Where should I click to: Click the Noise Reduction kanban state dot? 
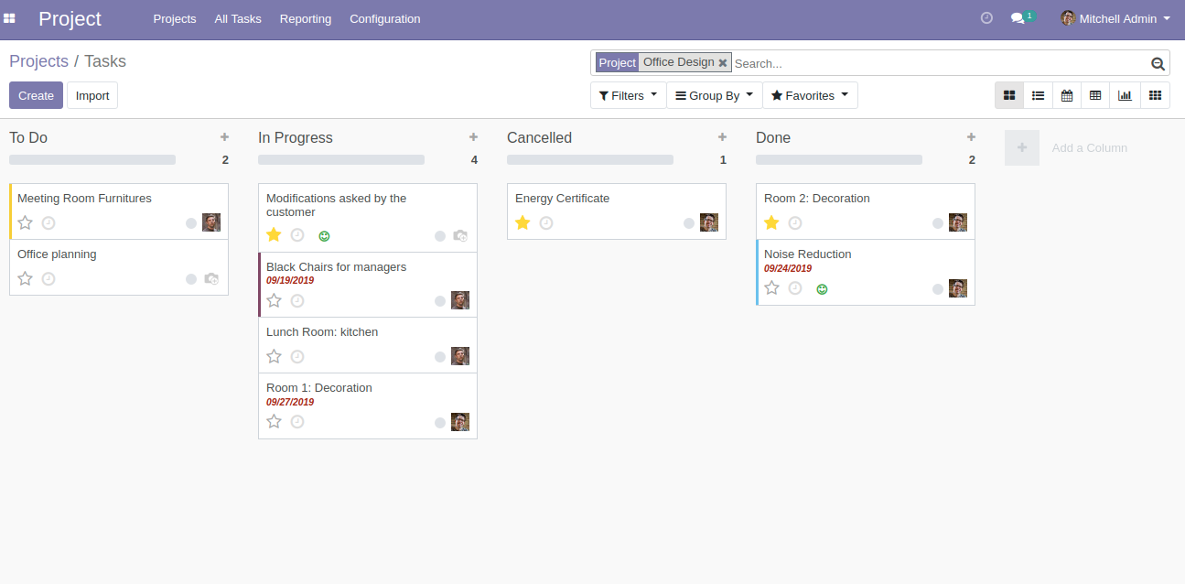point(938,289)
